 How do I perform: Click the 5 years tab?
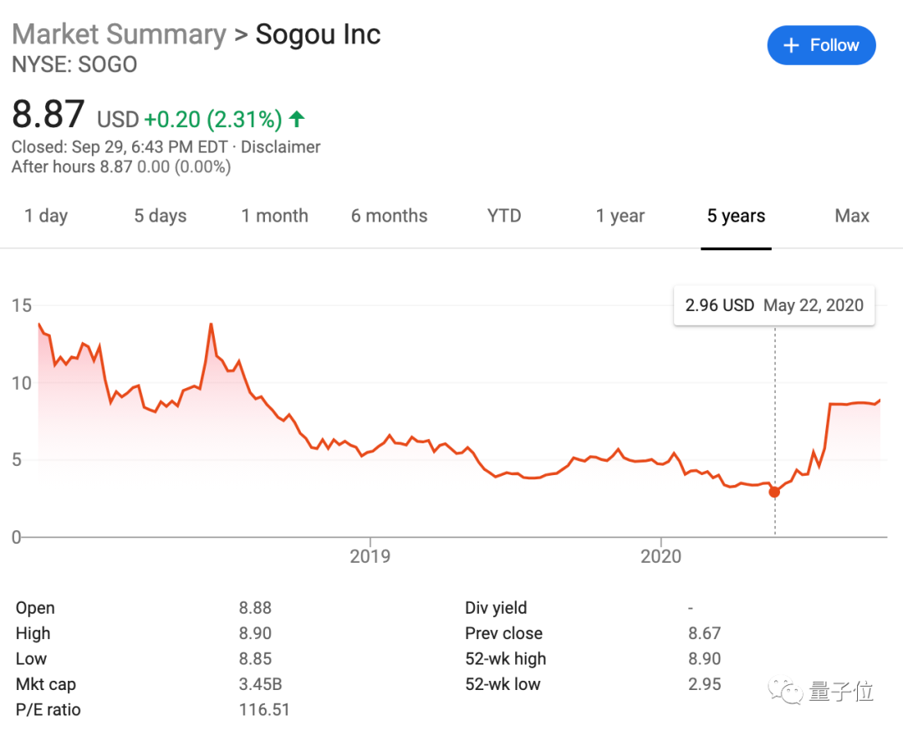pos(736,216)
